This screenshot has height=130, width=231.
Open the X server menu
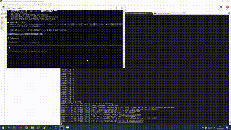pyautogui.click(x=24, y=4)
